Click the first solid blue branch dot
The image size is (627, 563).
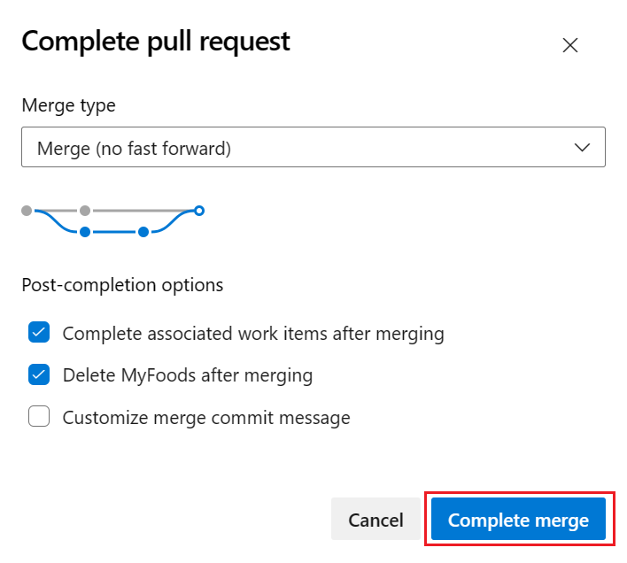pyautogui.click(x=85, y=232)
